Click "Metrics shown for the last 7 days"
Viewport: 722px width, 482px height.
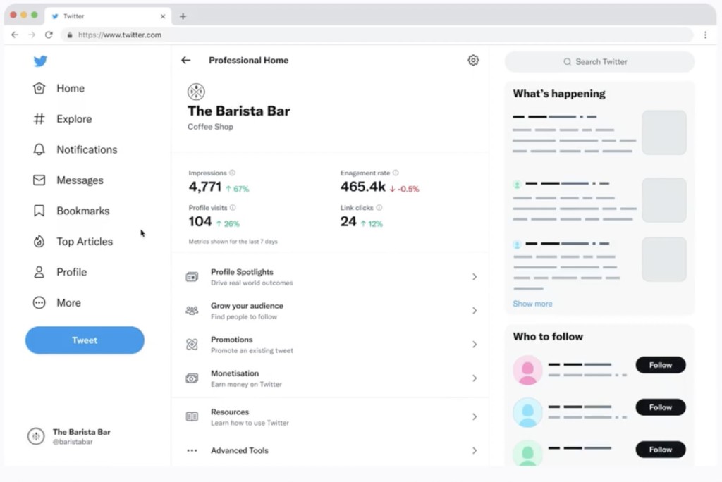tap(233, 241)
